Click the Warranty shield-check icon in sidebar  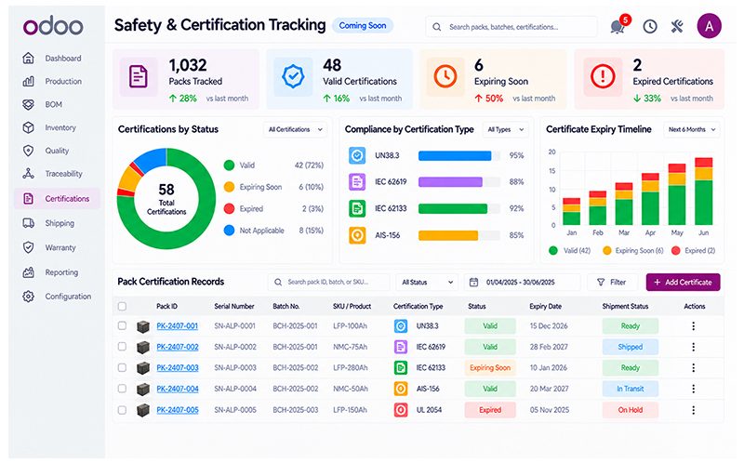[x=29, y=247]
